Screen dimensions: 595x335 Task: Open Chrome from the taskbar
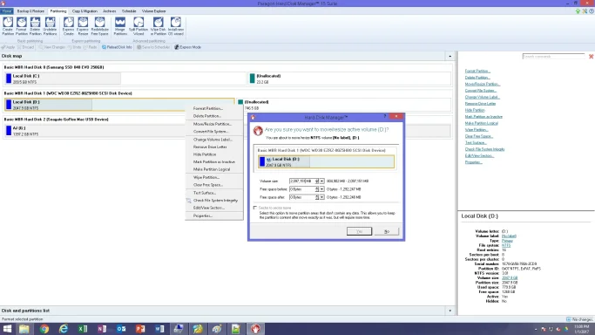click(44, 329)
